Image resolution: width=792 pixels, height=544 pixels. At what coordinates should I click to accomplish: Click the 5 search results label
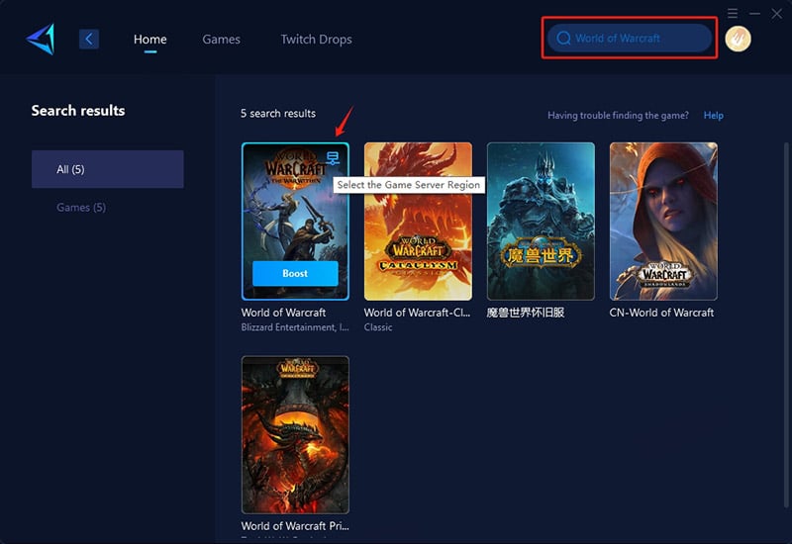(278, 114)
